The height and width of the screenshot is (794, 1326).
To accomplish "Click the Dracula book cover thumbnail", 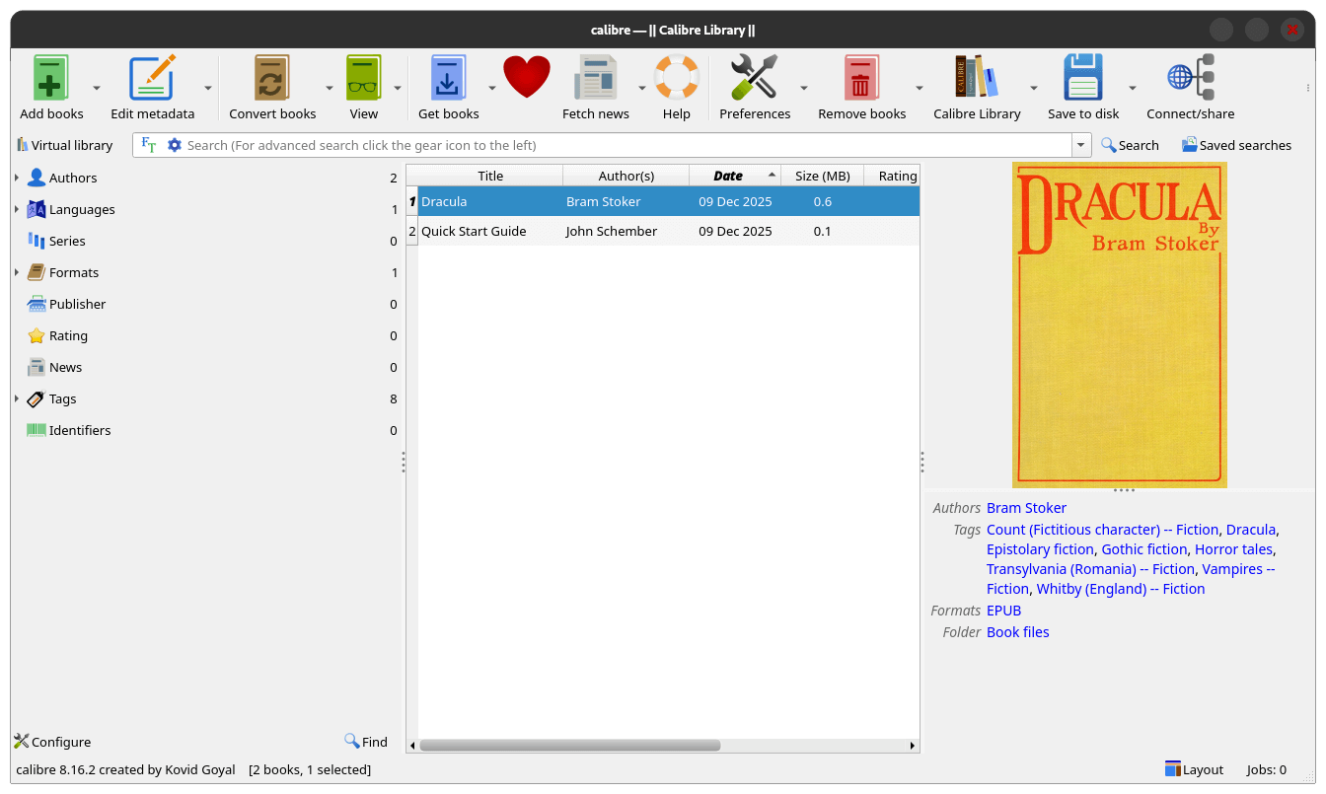I will tap(1119, 325).
